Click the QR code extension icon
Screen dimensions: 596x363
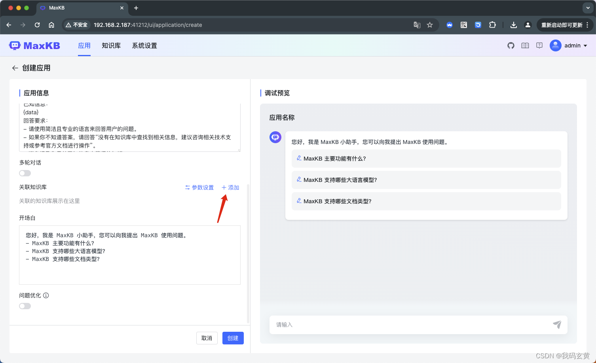pos(464,25)
